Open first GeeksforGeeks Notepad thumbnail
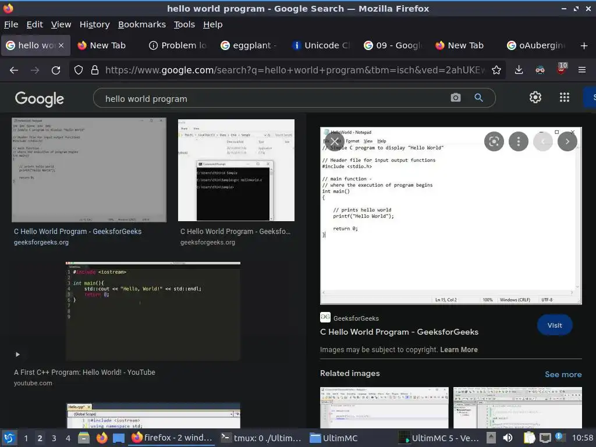 [89, 169]
